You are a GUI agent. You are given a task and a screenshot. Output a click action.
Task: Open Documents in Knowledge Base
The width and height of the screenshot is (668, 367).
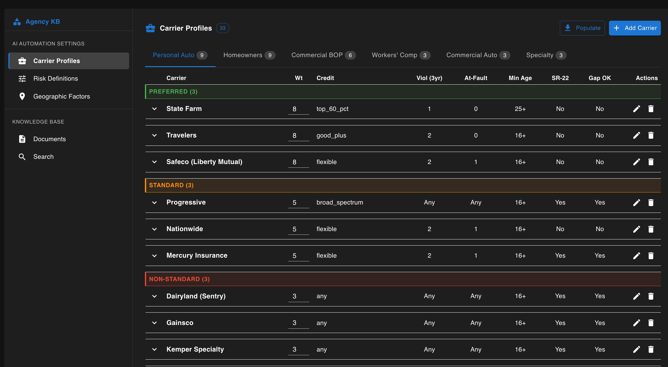click(69, 139)
